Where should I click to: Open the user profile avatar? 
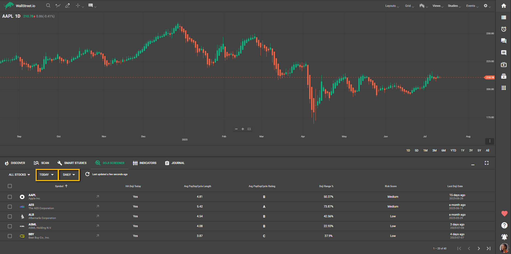[504, 248]
